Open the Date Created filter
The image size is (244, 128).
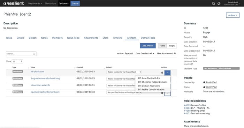(x=145, y=53)
